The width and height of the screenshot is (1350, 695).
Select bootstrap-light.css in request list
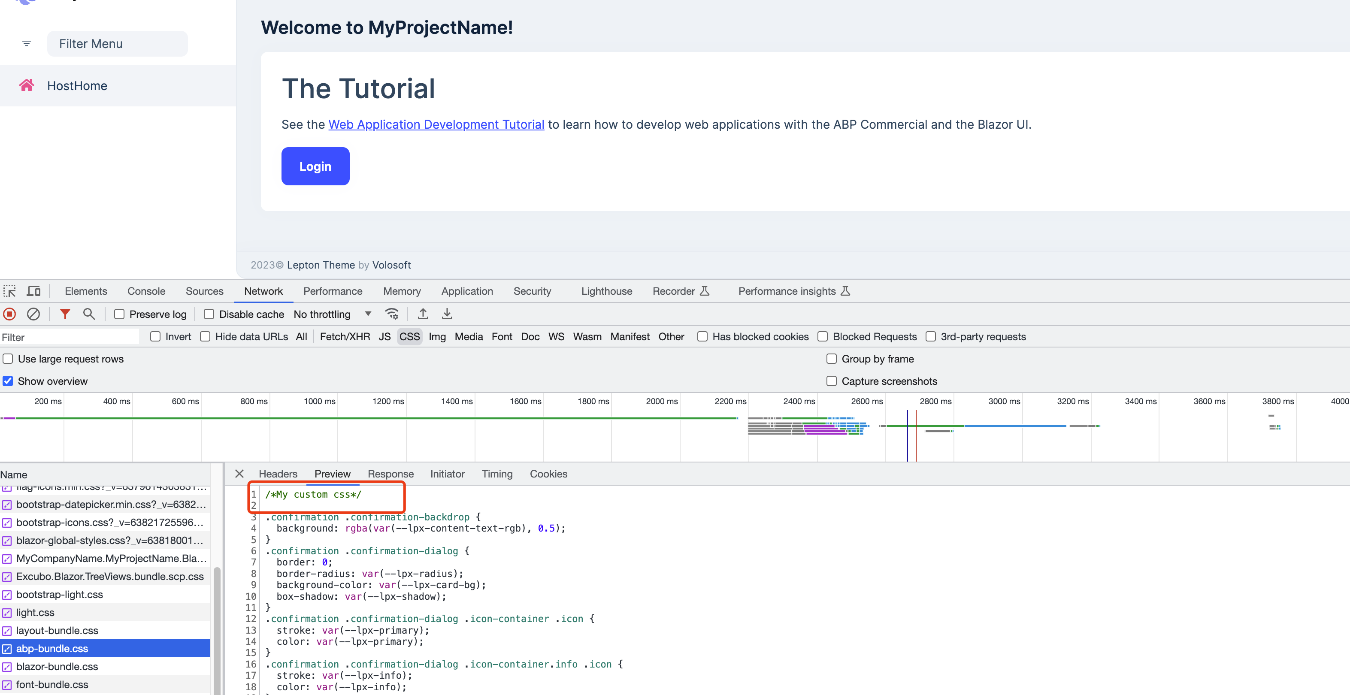[59, 594]
